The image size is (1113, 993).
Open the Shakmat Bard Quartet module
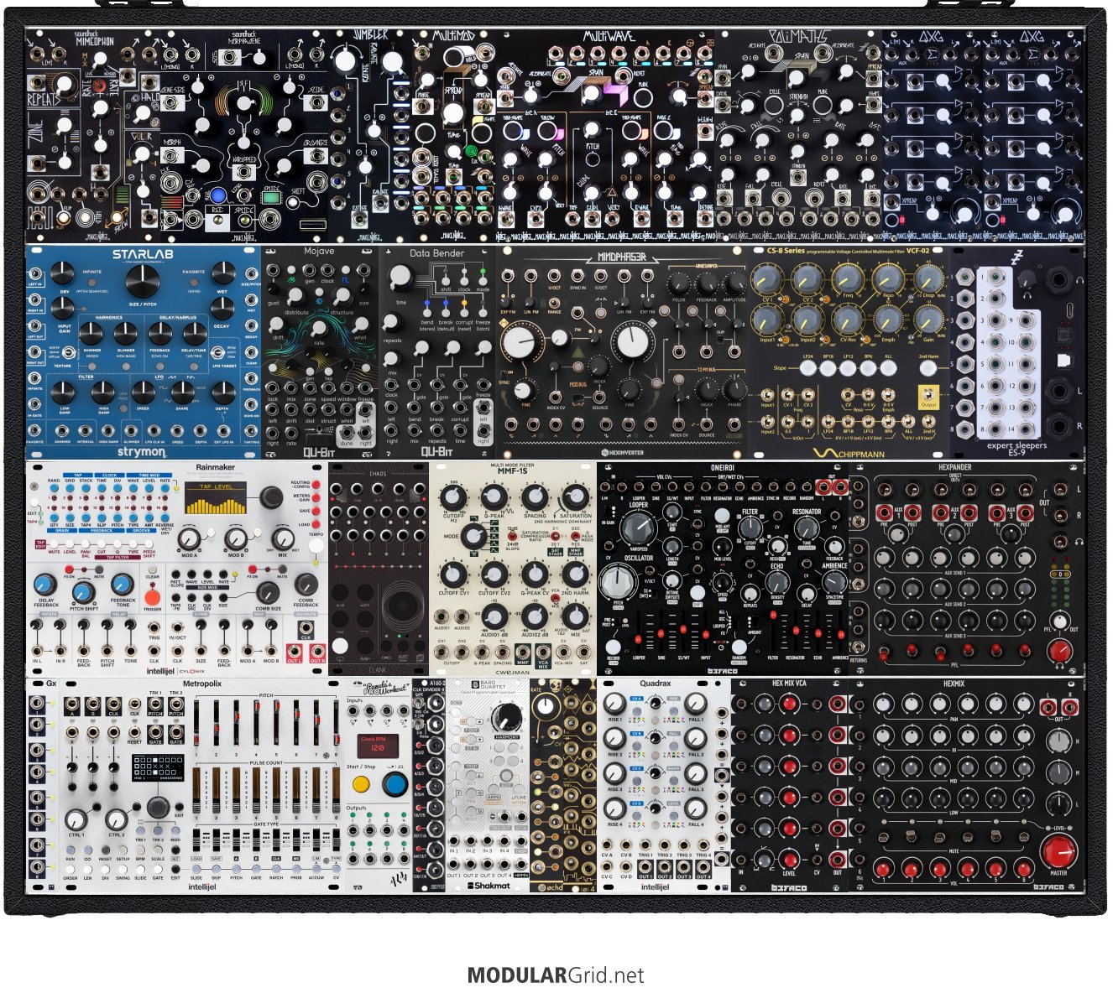click(488, 786)
